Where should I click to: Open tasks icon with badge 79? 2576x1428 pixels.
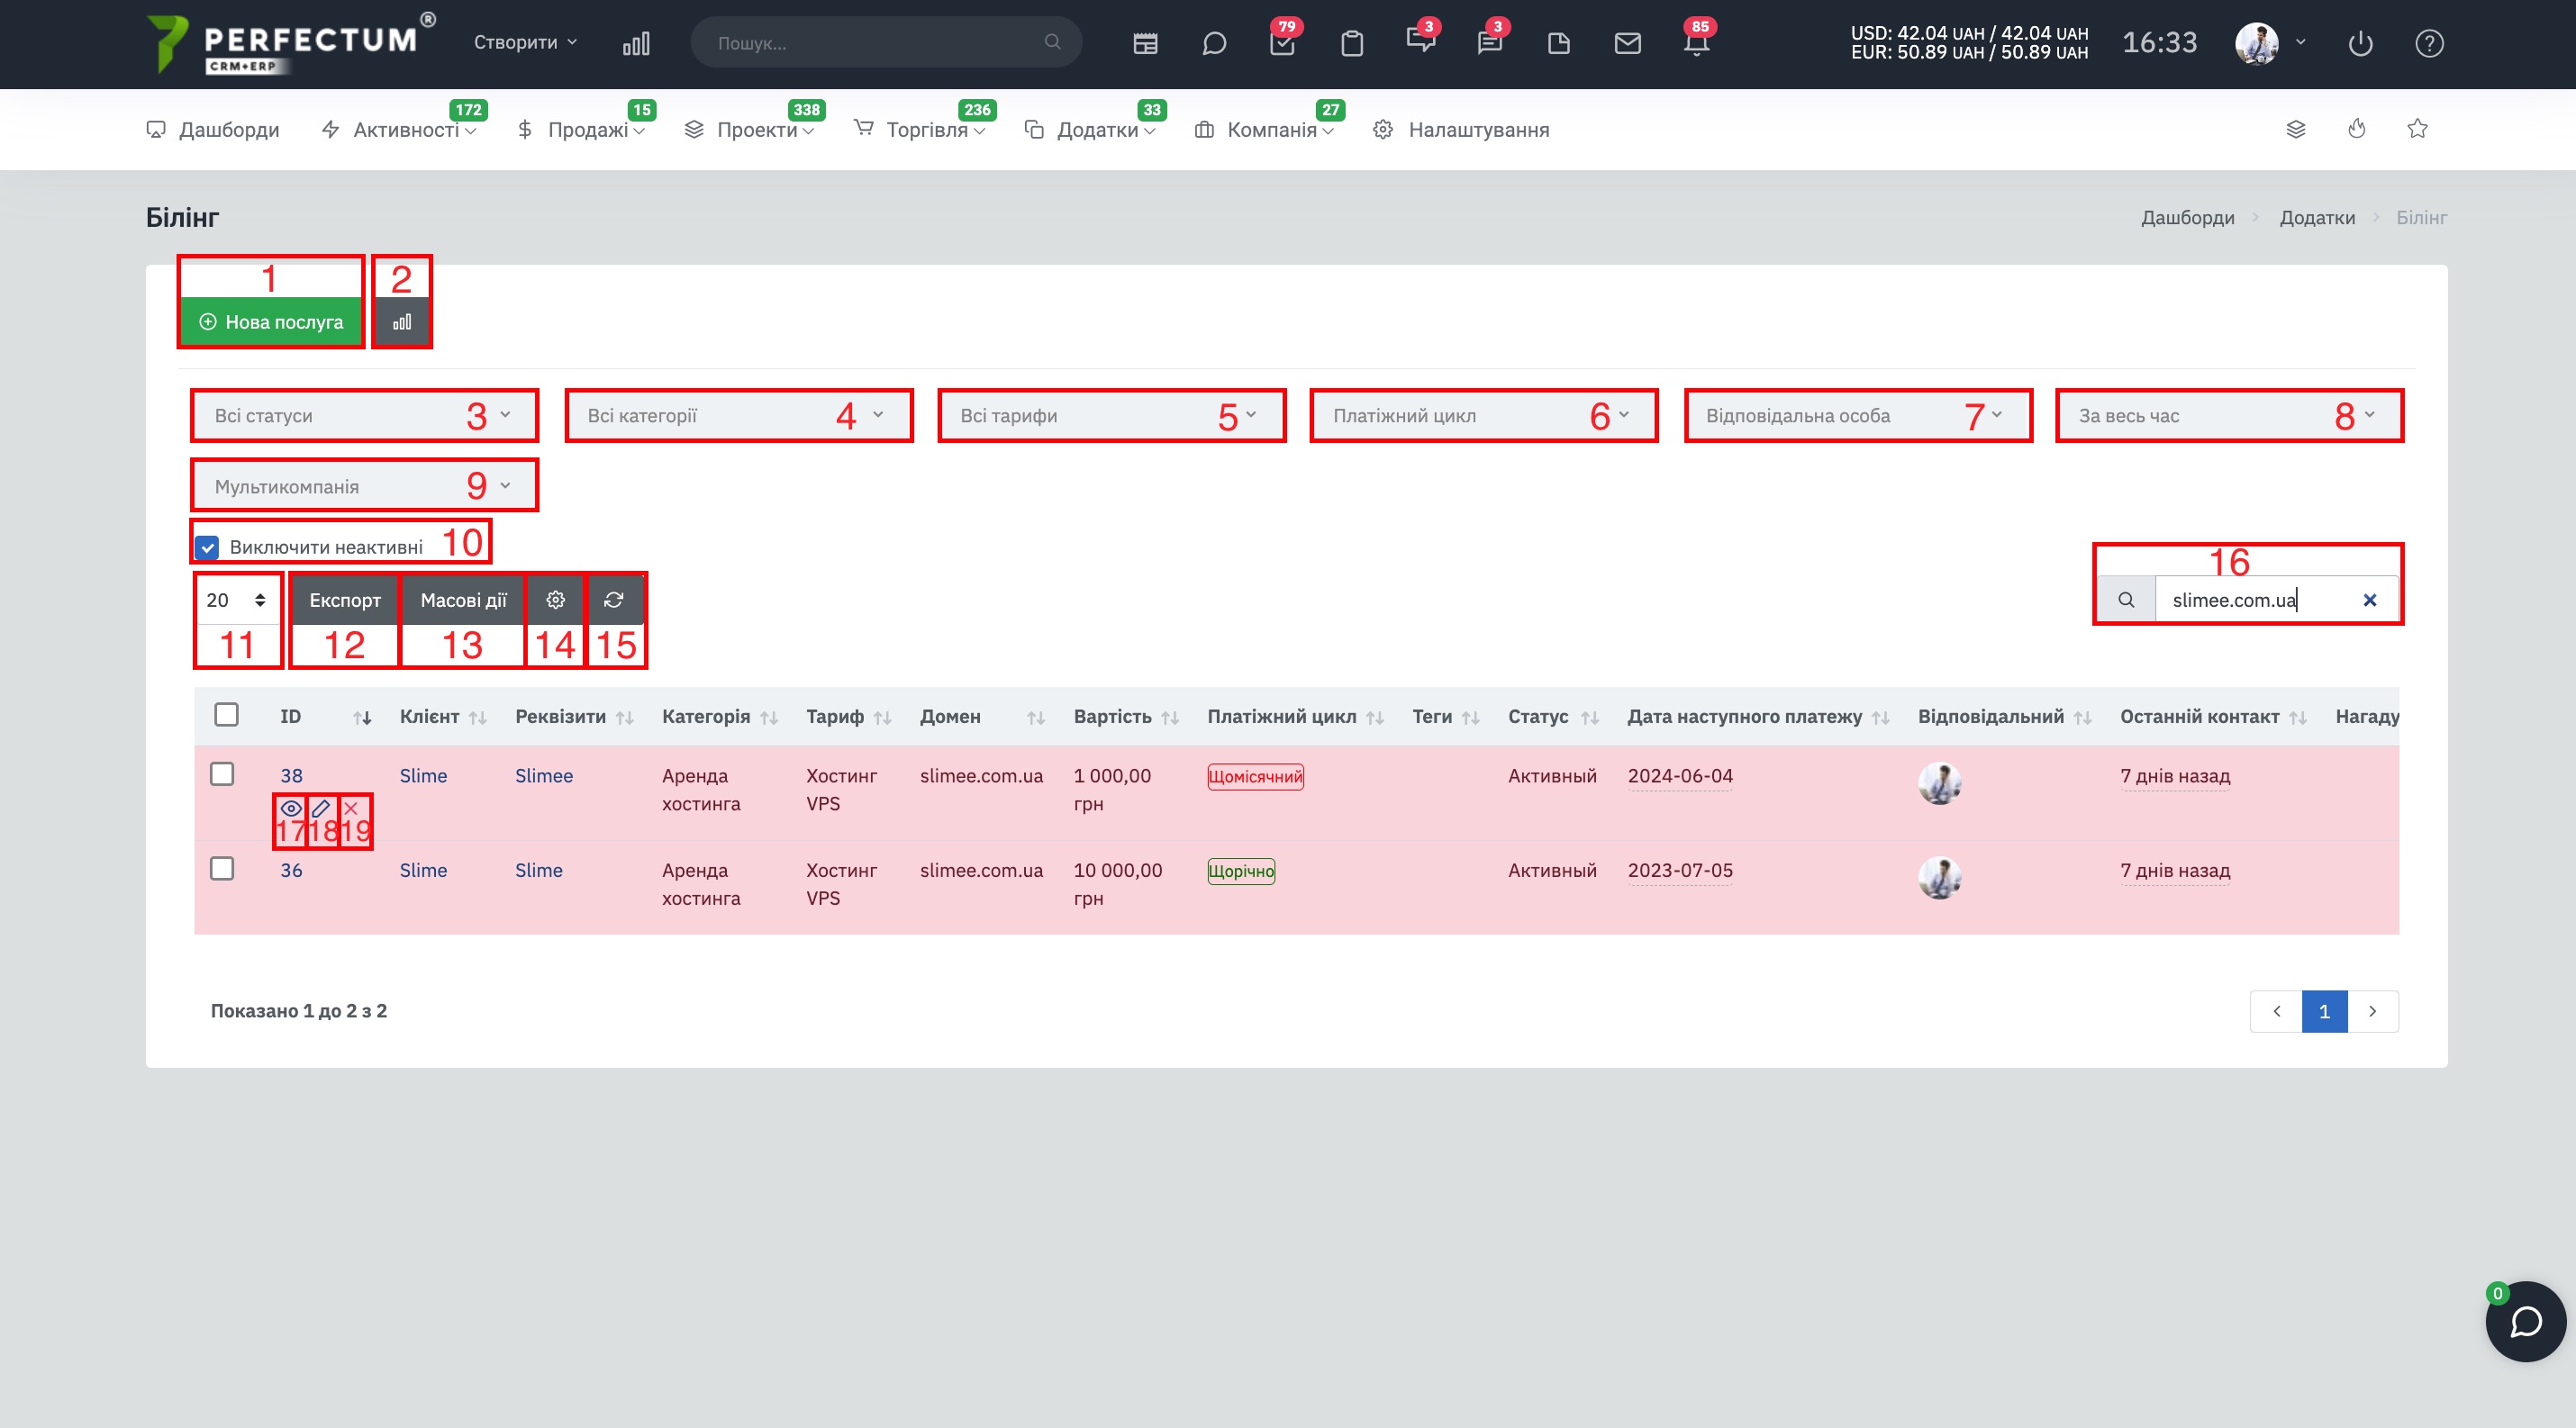[x=1283, y=43]
